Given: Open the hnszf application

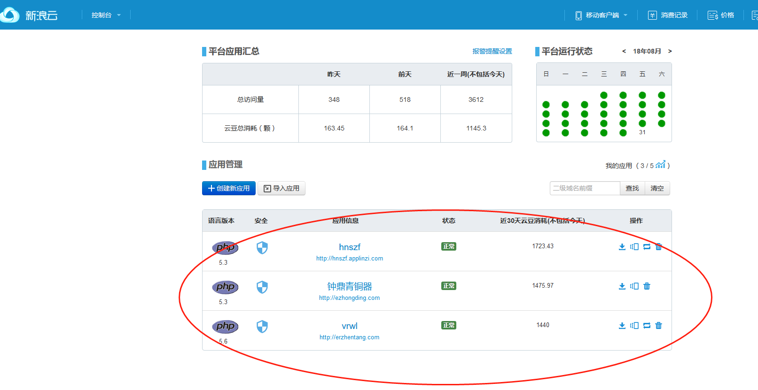Looking at the screenshot, I should point(350,247).
